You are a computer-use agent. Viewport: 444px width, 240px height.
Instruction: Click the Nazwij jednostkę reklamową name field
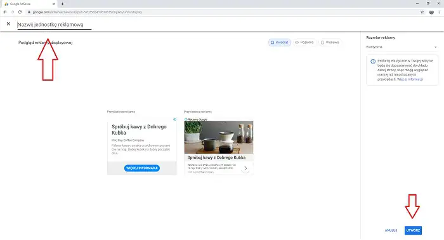[55, 25]
